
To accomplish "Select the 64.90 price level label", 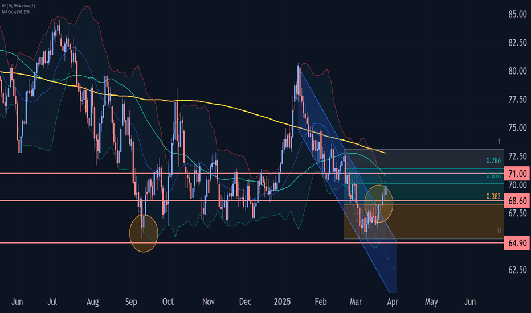I will click(x=517, y=243).
